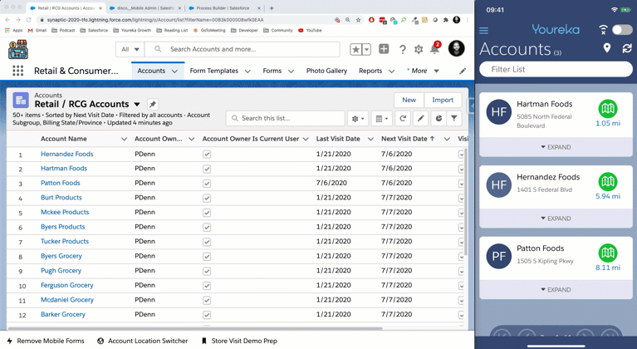Open the Hernandez Foods account link
637x349 pixels.
click(x=67, y=154)
